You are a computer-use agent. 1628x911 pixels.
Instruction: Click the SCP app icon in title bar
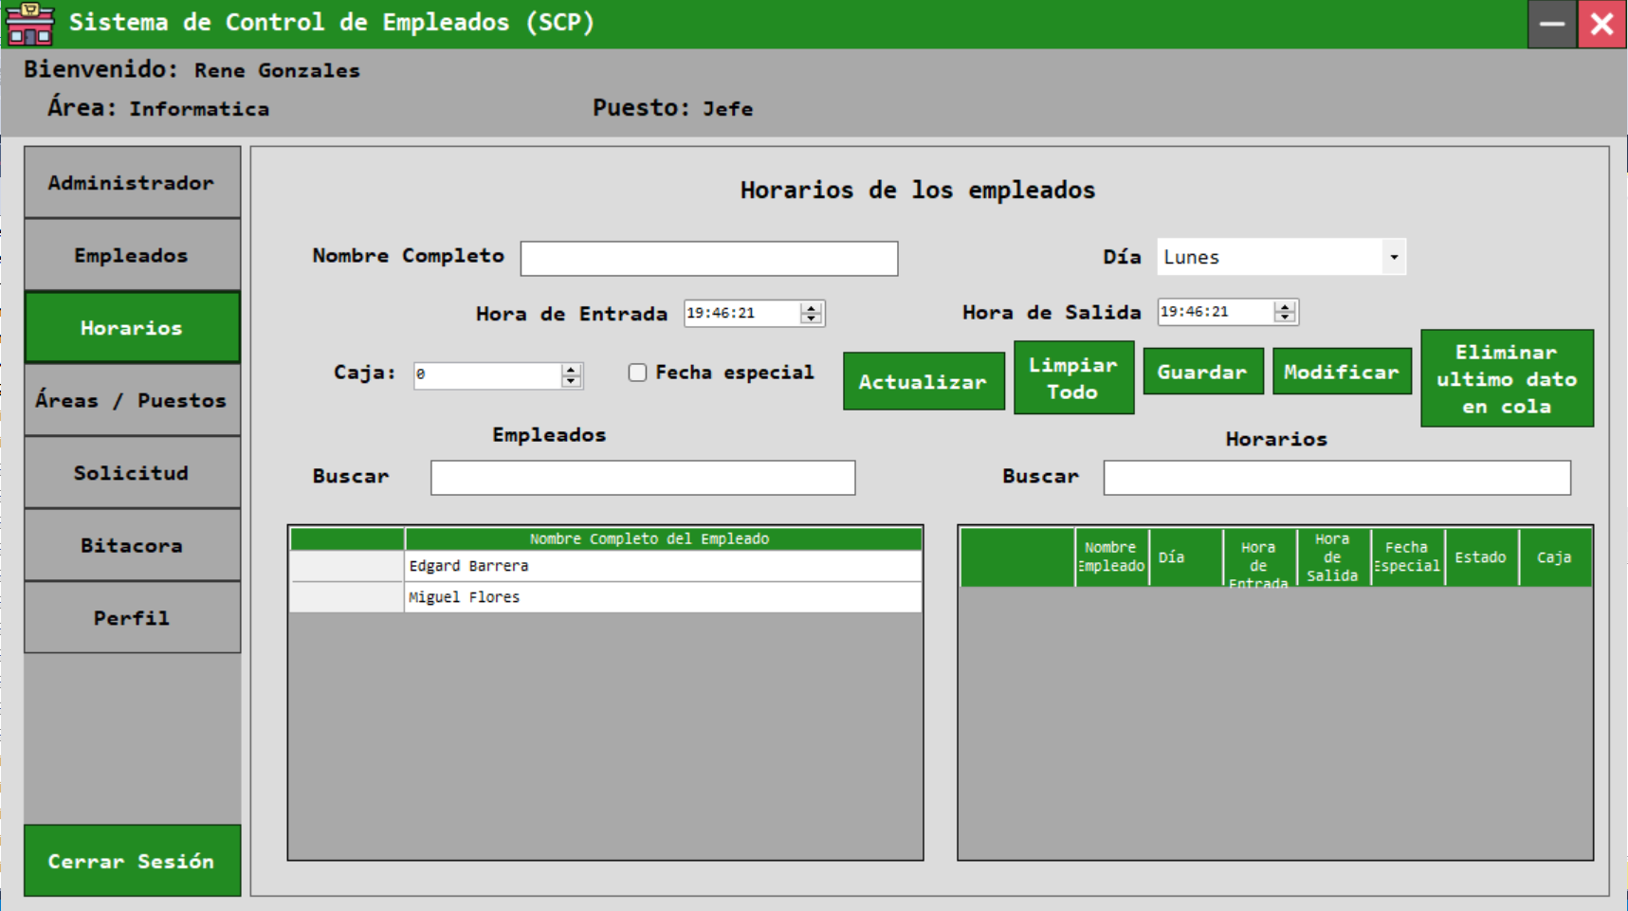coord(29,24)
